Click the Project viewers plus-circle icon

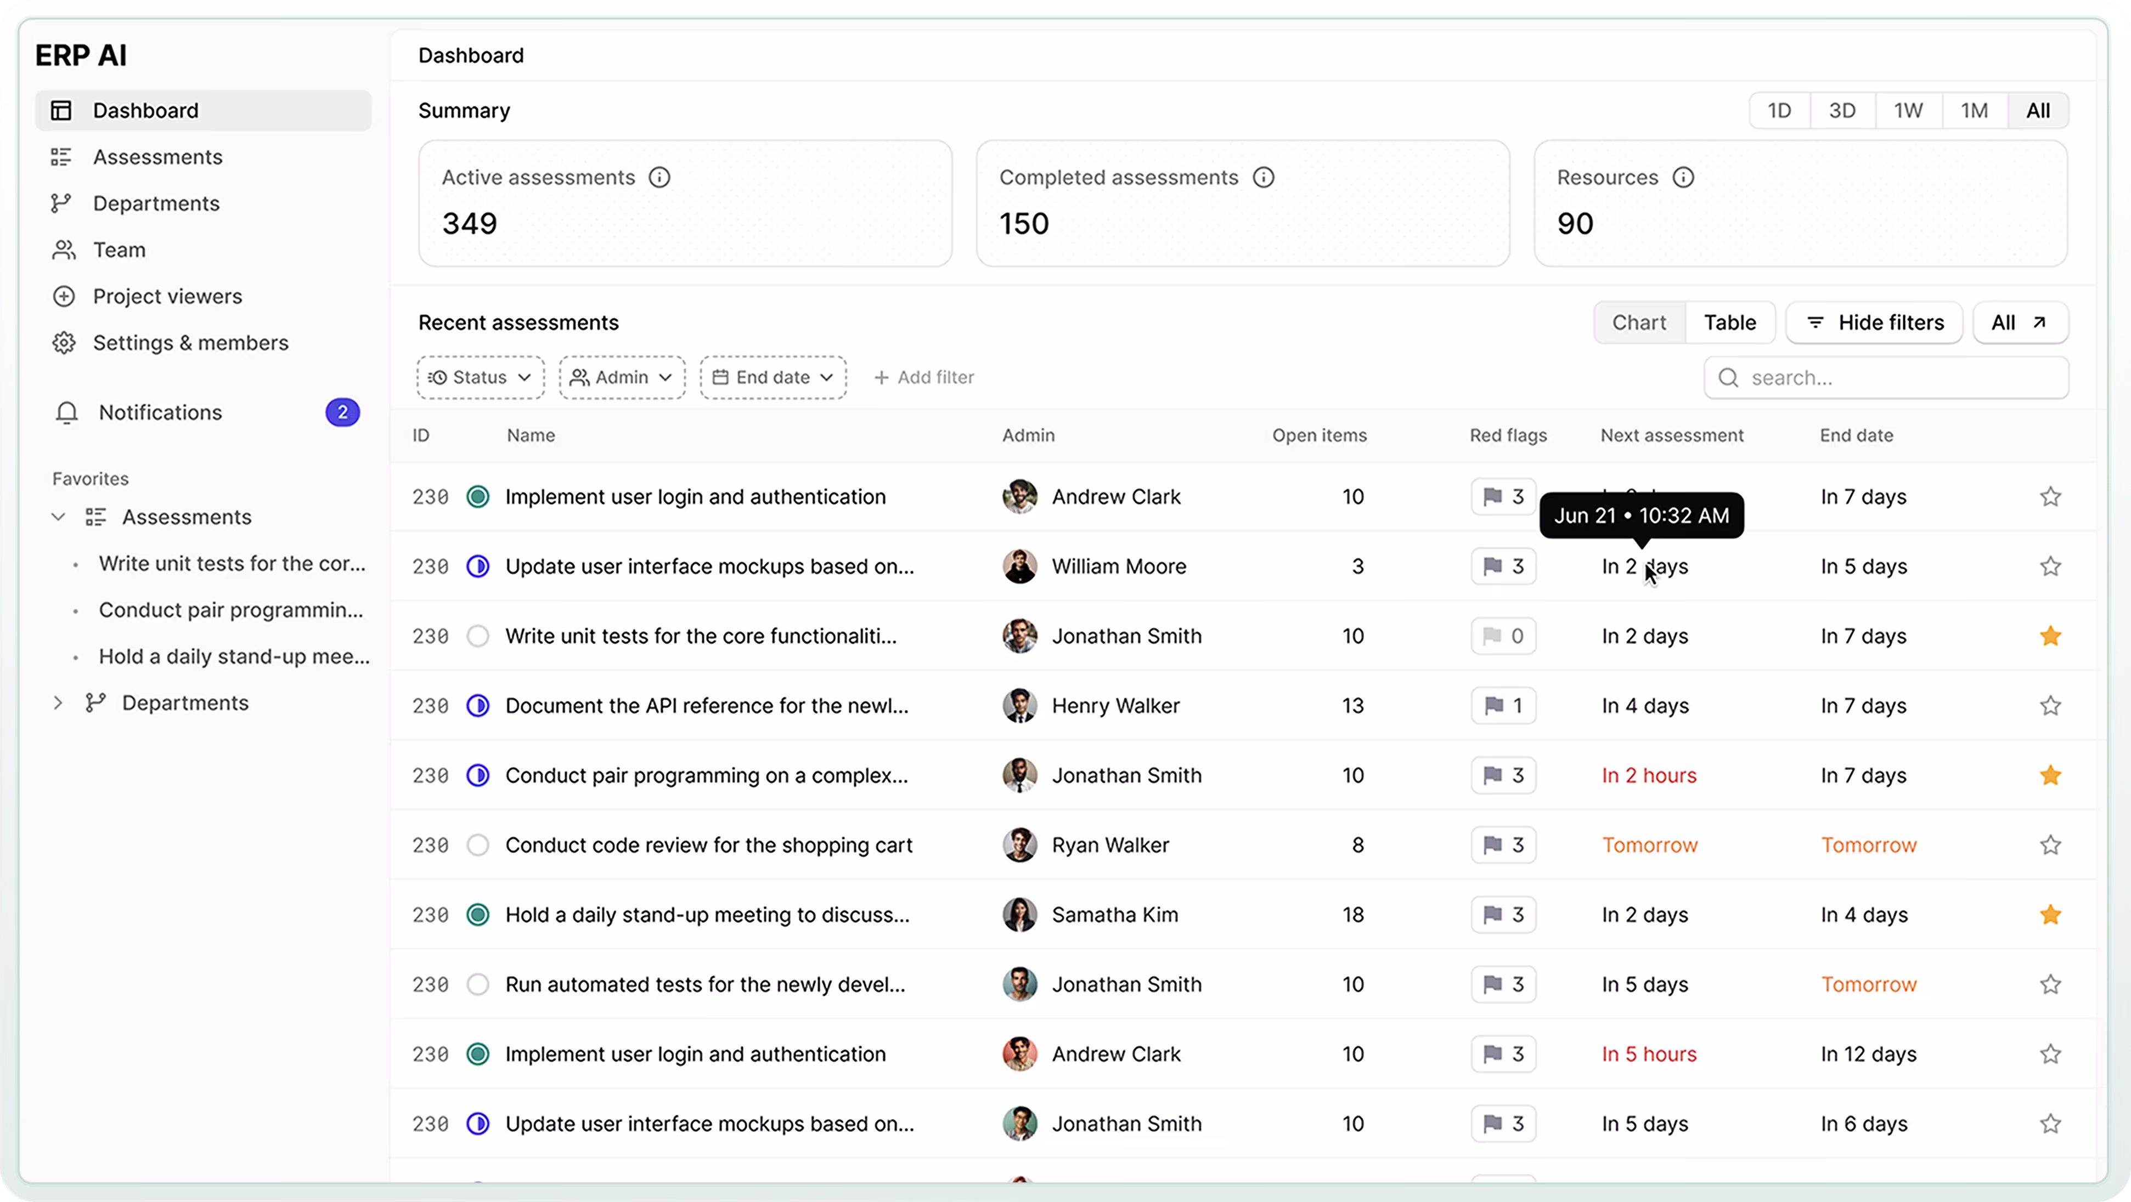[x=64, y=297]
